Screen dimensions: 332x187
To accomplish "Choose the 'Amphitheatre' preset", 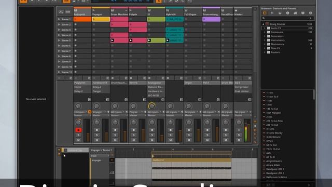I will [274, 161].
